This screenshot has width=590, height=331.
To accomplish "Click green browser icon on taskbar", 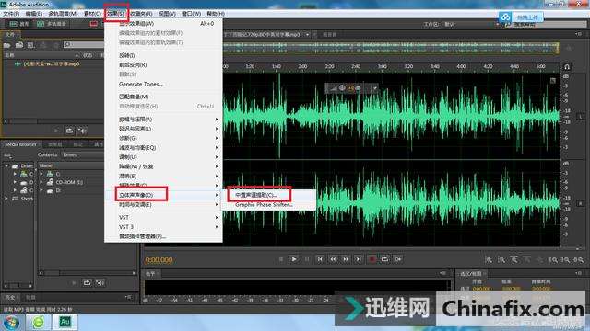I will [38, 322].
